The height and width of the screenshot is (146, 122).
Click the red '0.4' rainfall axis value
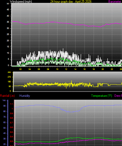tap(12, 137)
